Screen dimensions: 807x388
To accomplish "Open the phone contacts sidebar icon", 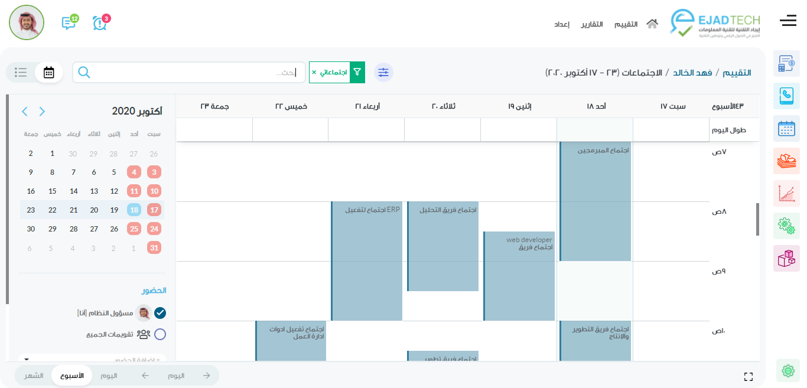I will pyautogui.click(x=786, y=96).
